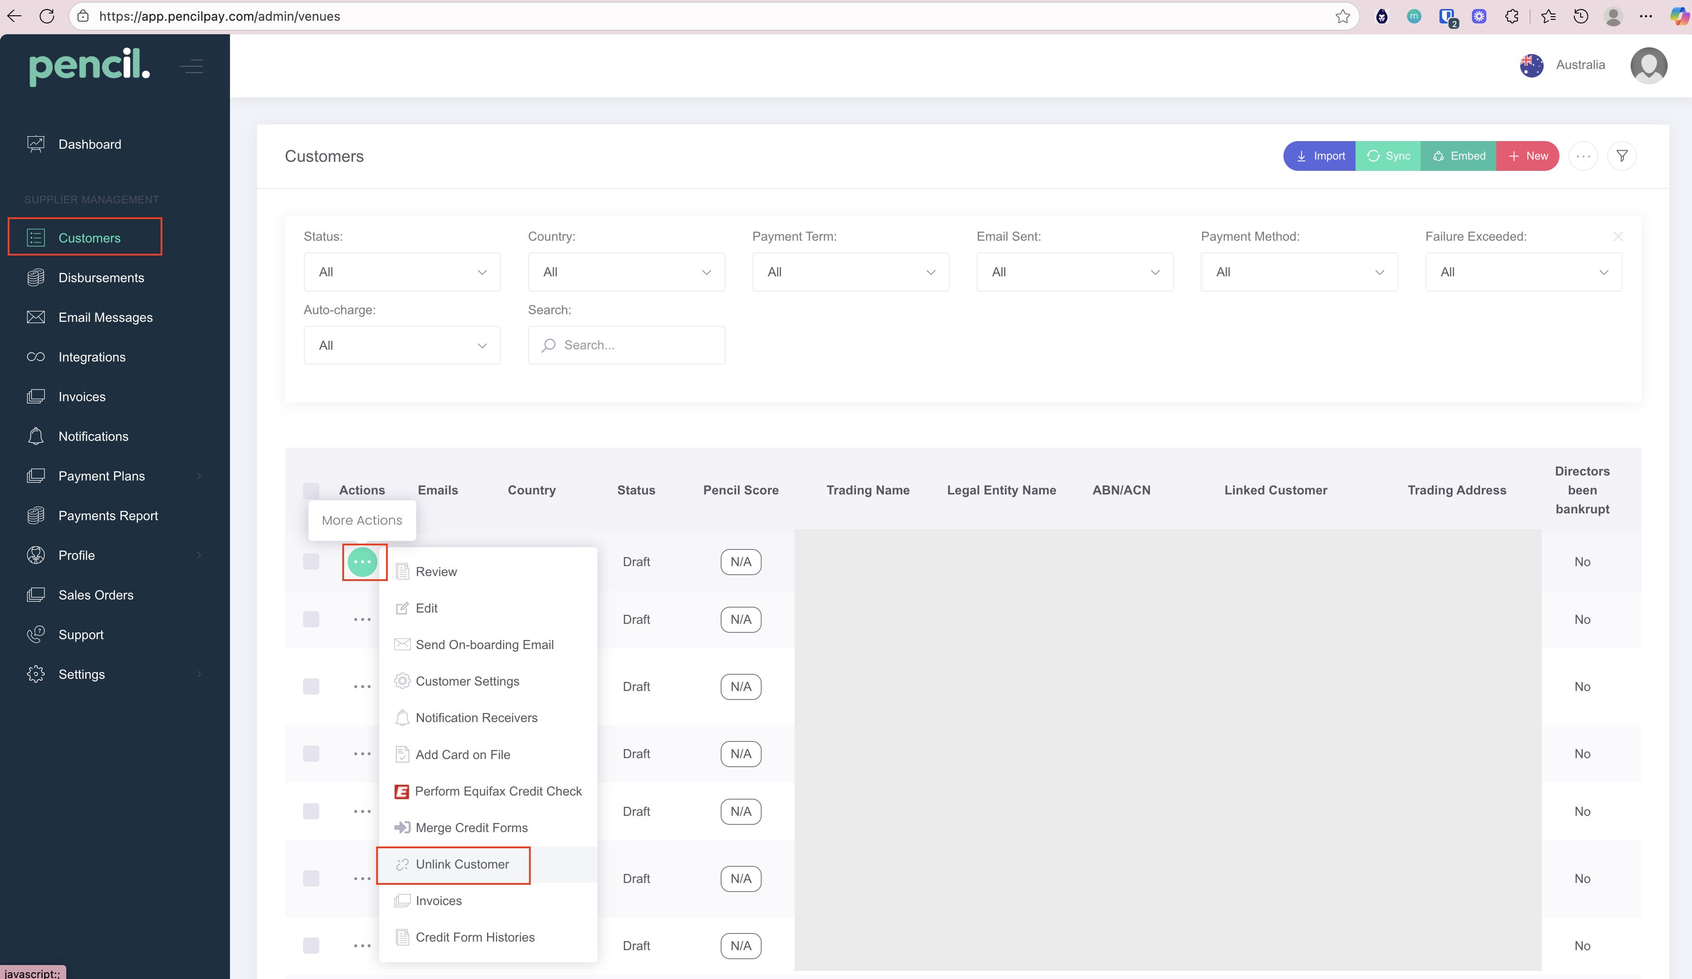
Task: Click the Australia country selector
Action: click(1563, 65)
